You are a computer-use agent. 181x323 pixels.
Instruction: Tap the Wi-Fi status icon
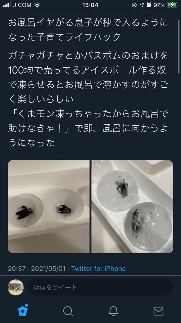tap(37, 5)
